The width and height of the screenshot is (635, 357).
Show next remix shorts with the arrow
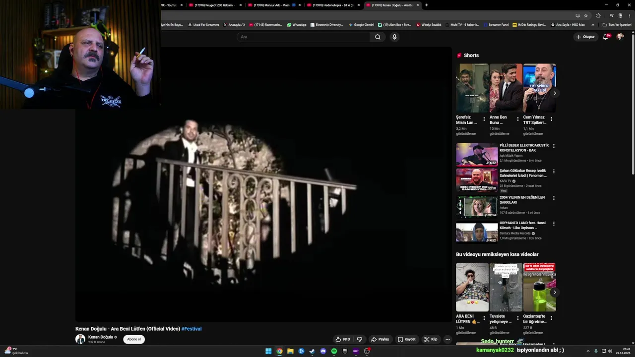pyautogui.click(x=555, y=292)
